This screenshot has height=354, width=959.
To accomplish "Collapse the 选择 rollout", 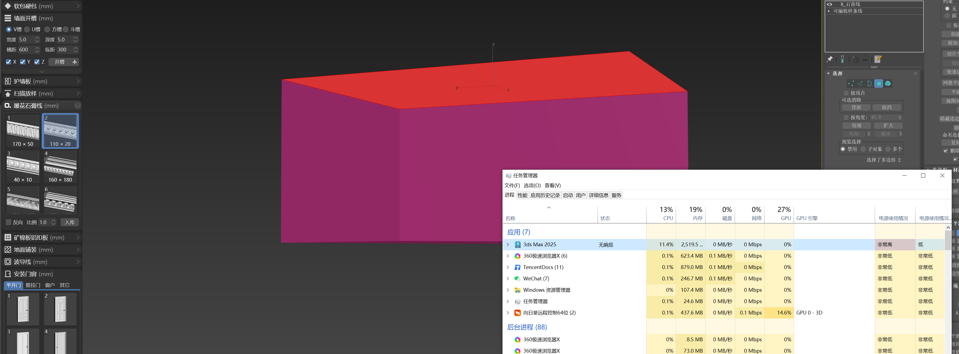I will tap(829, 74).
